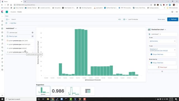Open the metricbeat* index pattern dropdown

(x=11, y=28)
